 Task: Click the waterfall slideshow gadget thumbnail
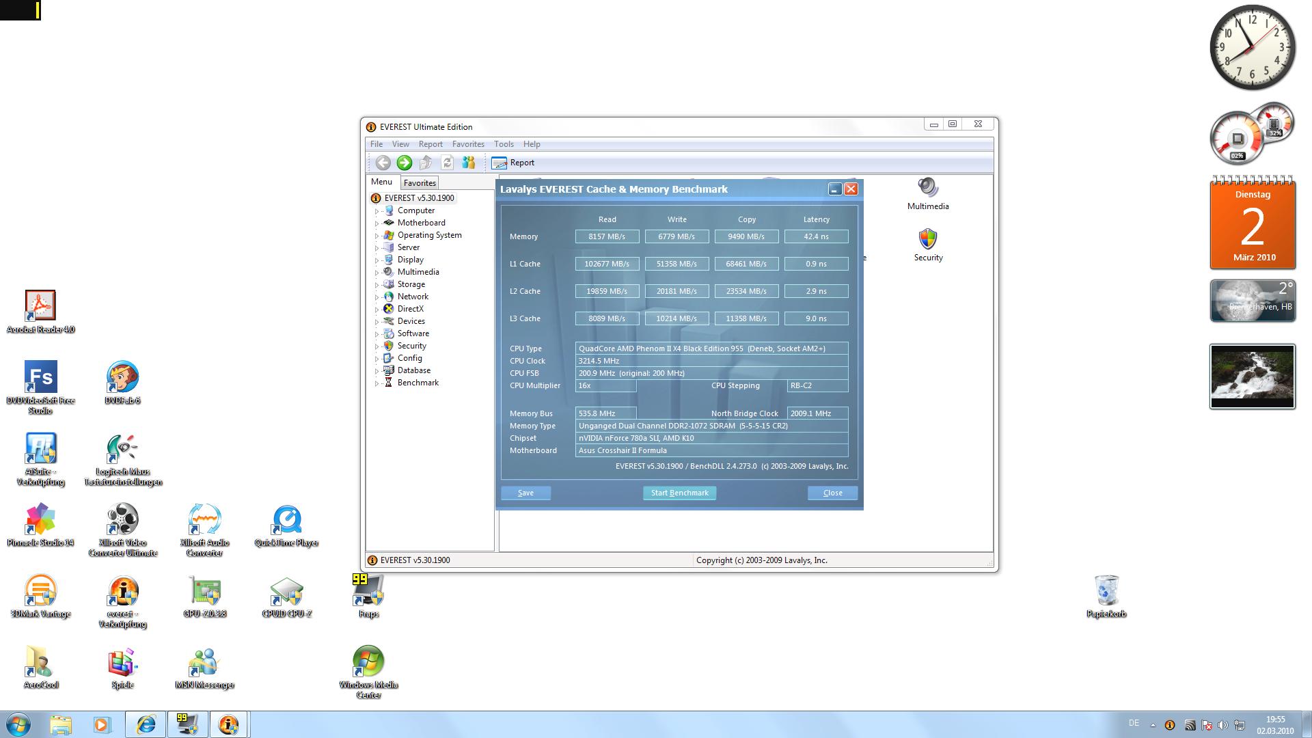(x=1252, y=377)
